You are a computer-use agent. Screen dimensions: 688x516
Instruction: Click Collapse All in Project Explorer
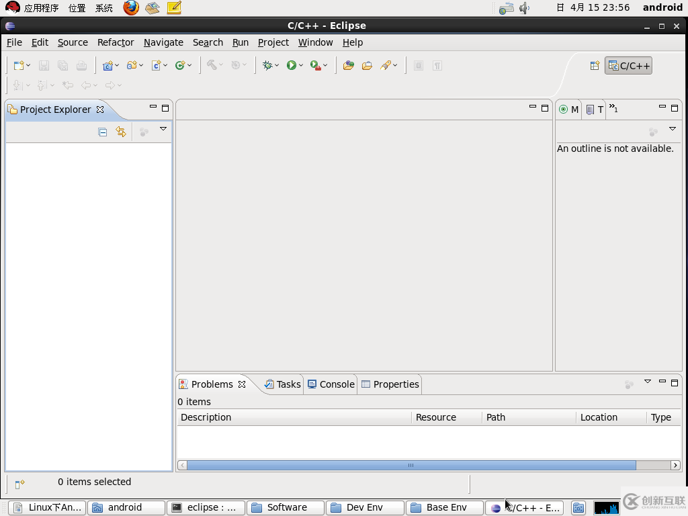point(103,132)
